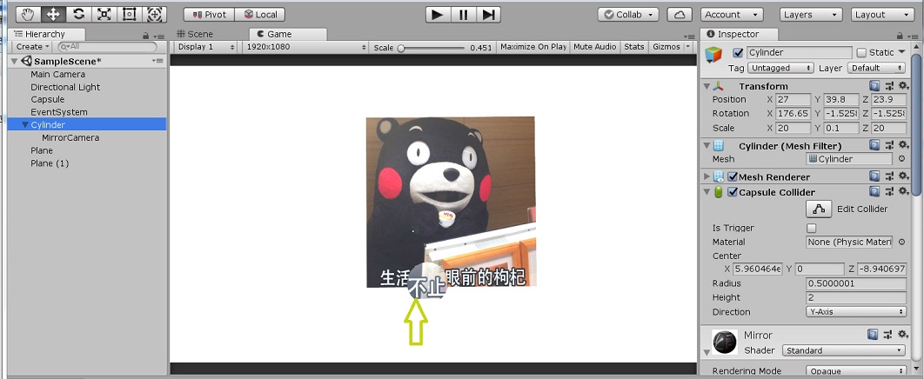Toggle the Cylinder object active checkbox

tap(738, 53)
